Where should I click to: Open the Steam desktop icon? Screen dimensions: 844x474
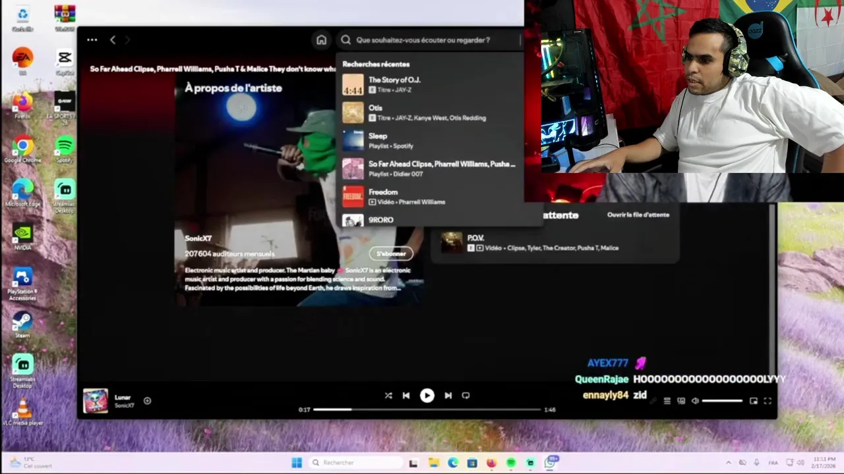pyautogui.click(x=22, y=325)
